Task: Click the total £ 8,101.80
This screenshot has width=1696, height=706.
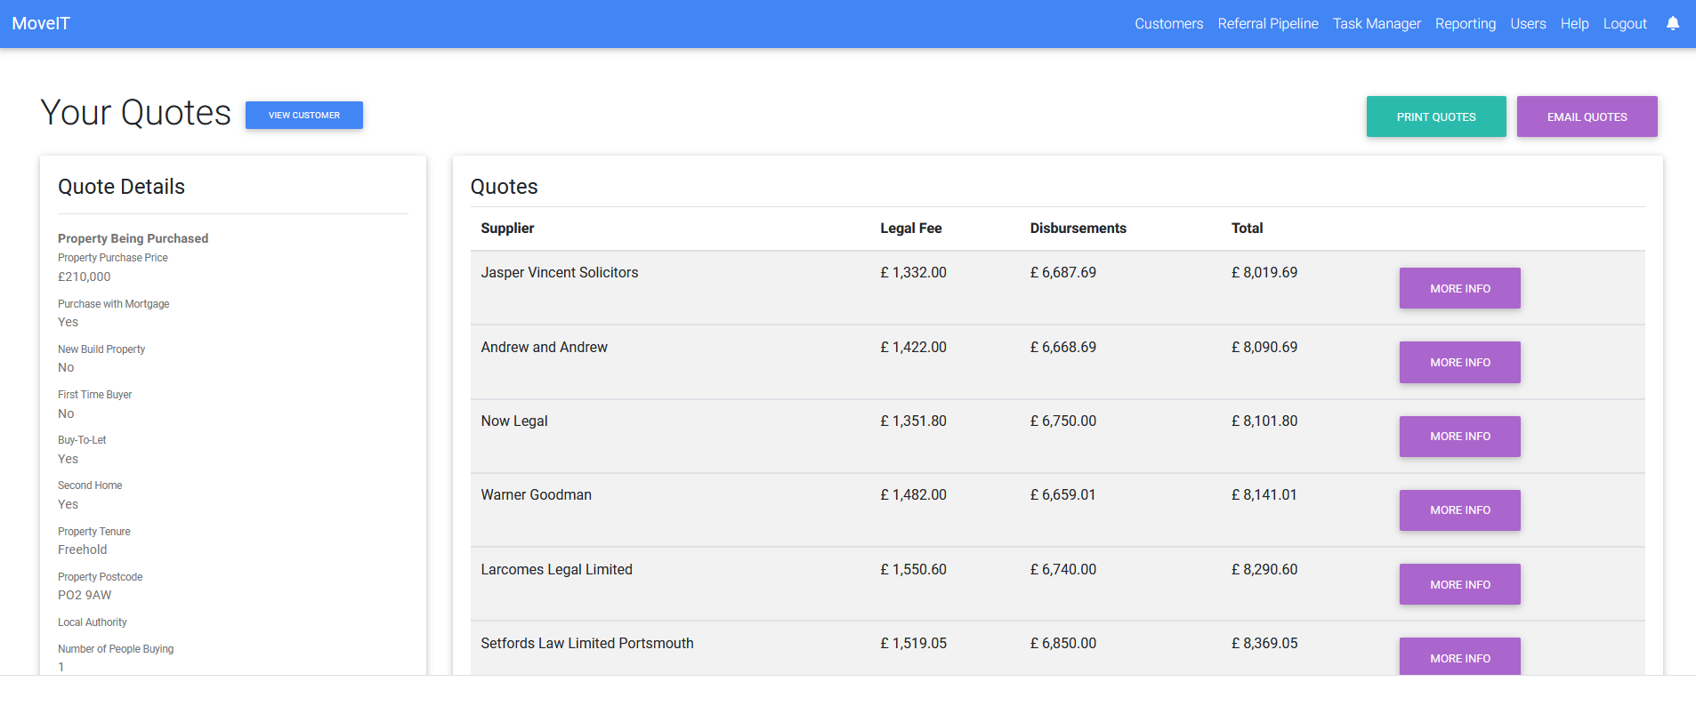Action: pyautogui.click(x=1264, y=421)
